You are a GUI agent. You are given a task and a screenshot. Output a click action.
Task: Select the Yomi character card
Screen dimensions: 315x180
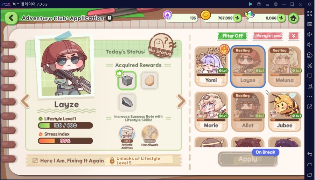(x=211, y=67)
